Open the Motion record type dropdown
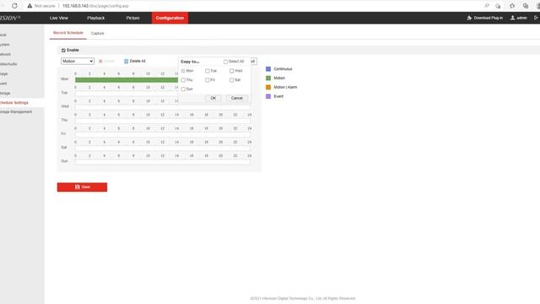This screenshot has height=304, width=540. 78,61
